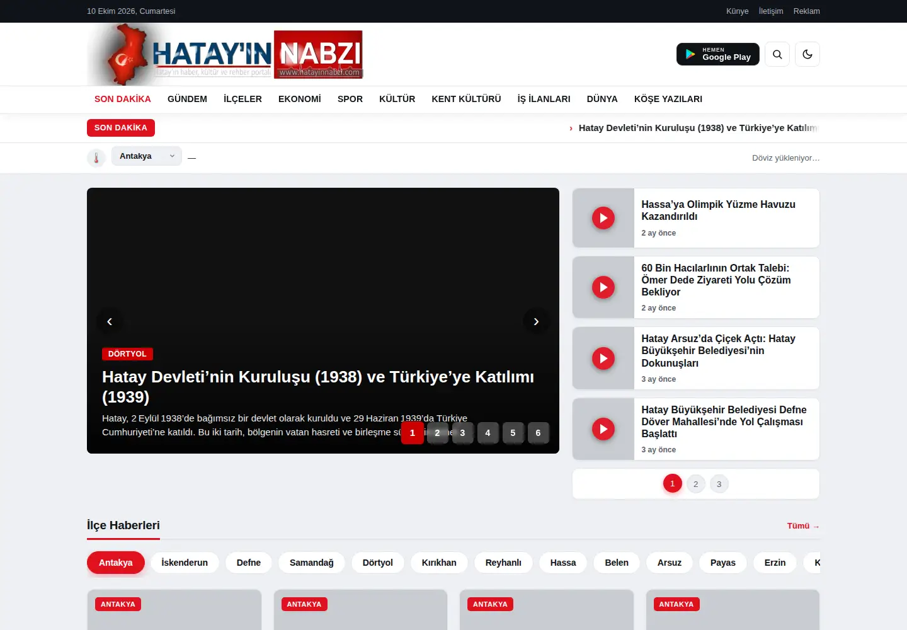Open the search icon in header
The height and width of the screenshot is (630, 907).
[x=777, y=54]
